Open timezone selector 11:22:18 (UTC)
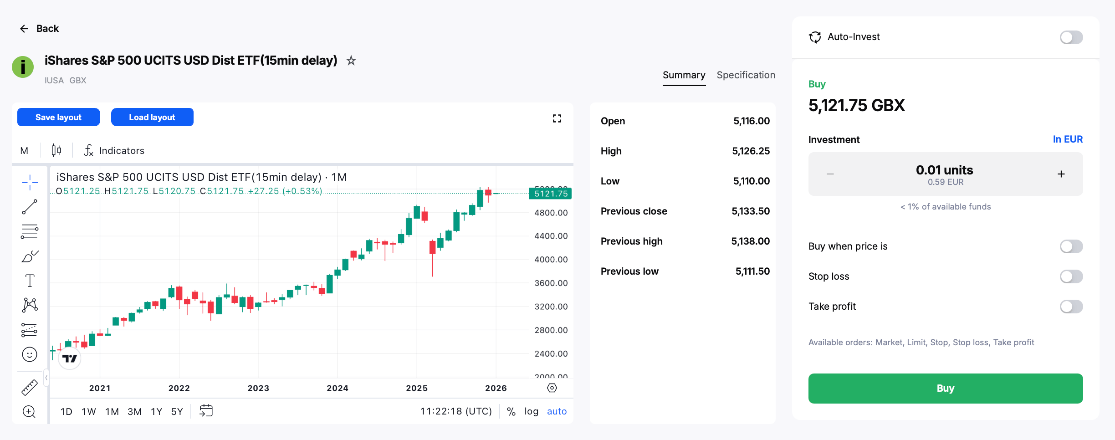This screenshot has height=440, width=1115. 456,411
